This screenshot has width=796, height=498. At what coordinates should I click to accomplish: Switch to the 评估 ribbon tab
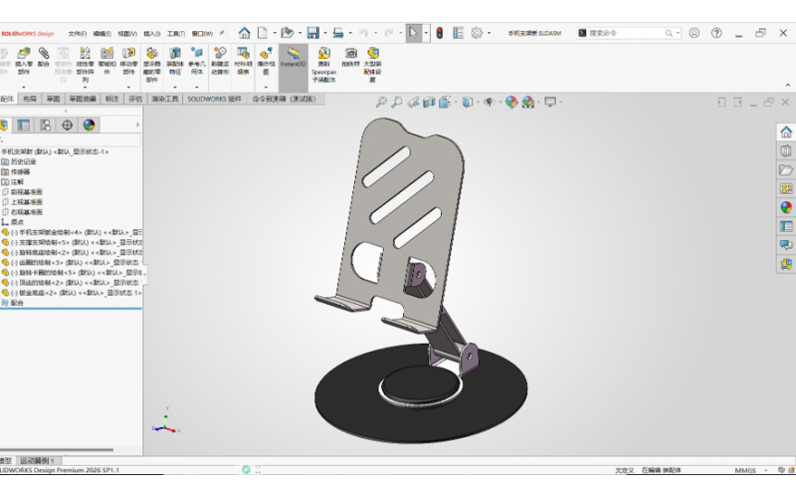click(135, 99)
